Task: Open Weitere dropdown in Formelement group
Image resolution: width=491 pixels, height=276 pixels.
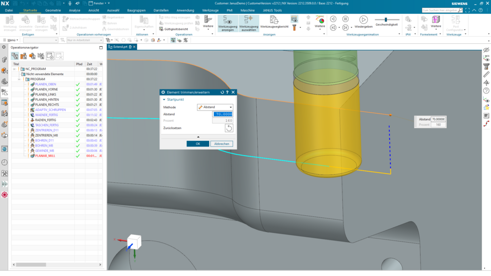Action: (x=436, y=23)
